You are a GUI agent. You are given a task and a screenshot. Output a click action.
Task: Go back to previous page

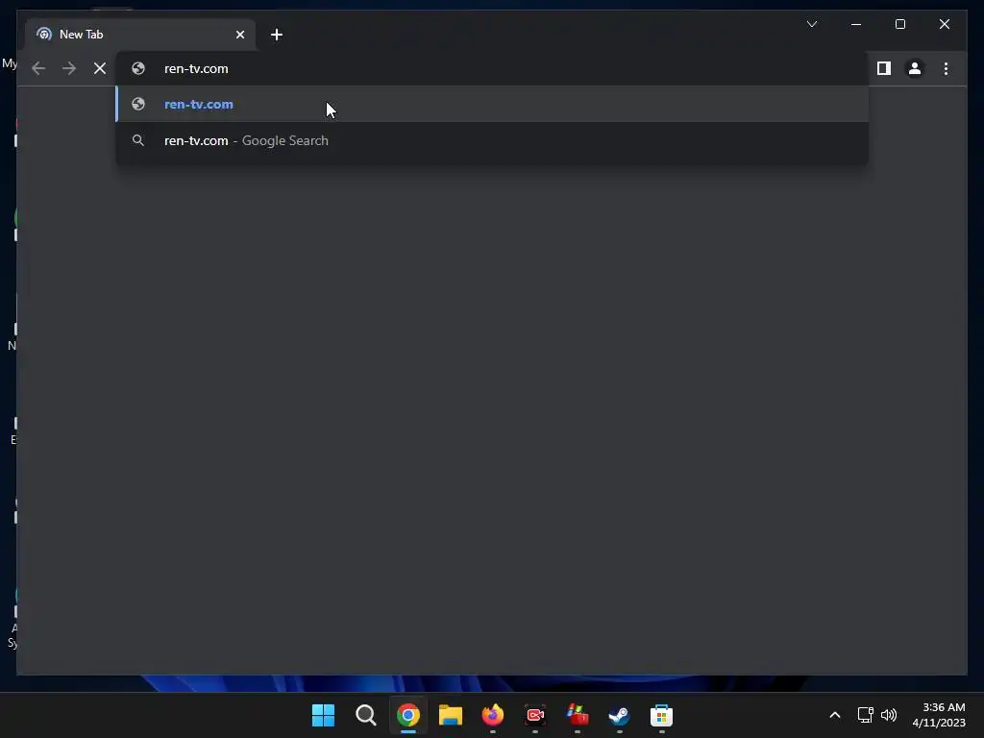click(x=38, y=68)
